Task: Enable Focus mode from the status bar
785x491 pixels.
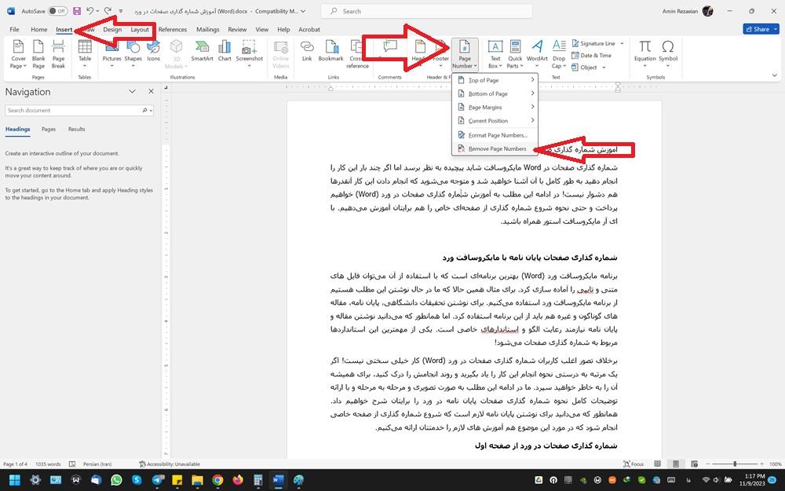Action: click(x=633, y=464)
